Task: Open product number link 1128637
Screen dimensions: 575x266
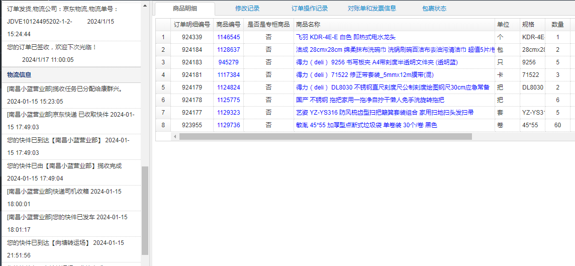Action: click(x=229, y=50)
